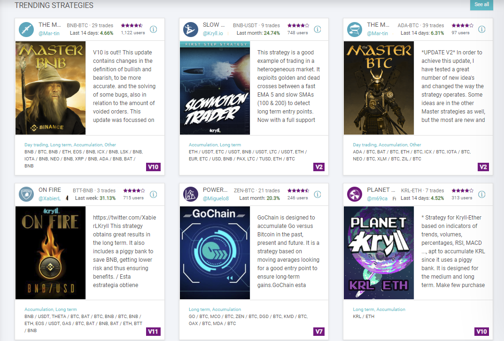Screen dimensions: 504x341
Task: Open info icon on PLANET KRL-ETH card
Action: click(481, 194)
